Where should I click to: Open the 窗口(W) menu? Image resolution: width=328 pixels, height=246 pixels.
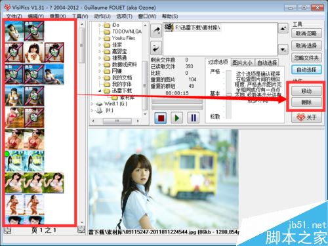[147, 16]
